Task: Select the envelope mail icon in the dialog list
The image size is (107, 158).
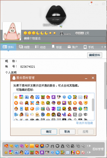Action: (80, 97)
